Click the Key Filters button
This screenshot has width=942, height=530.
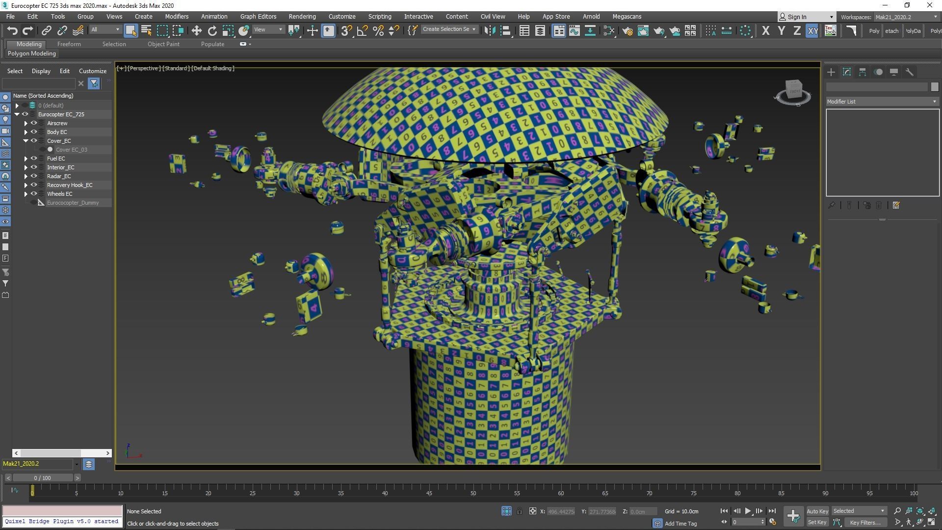coord(865,522)
